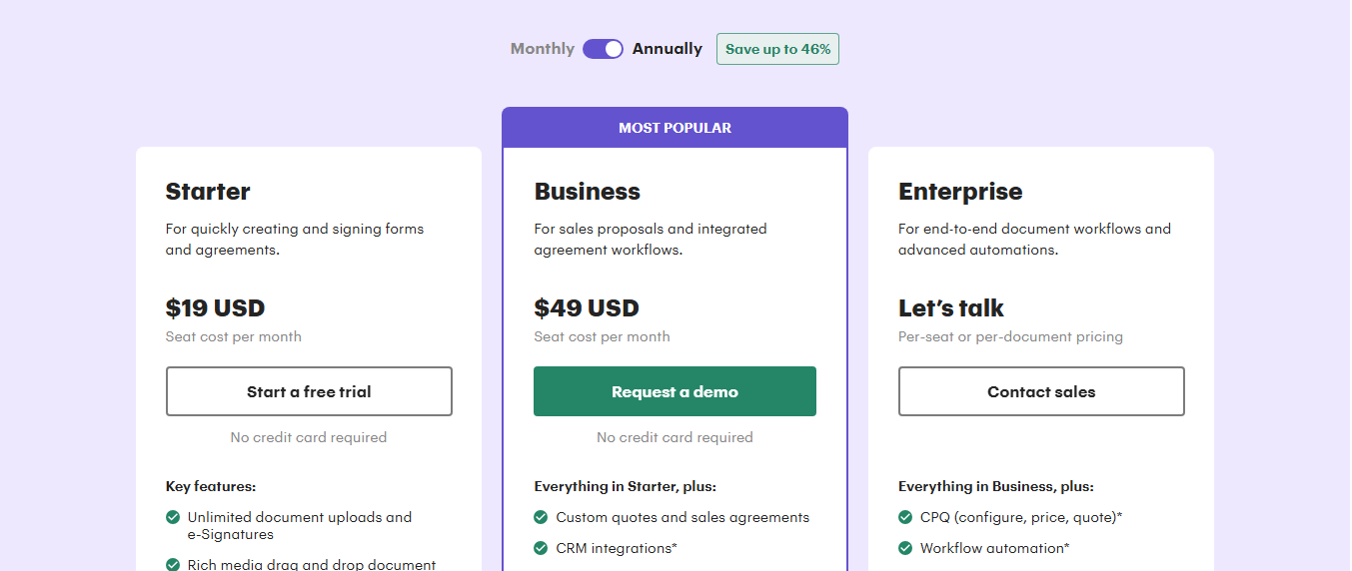The height and width of the screenshot is (571, 1352).
Task: Toggle the Monthly/Annually billing switch
Action: coord(603,49)
